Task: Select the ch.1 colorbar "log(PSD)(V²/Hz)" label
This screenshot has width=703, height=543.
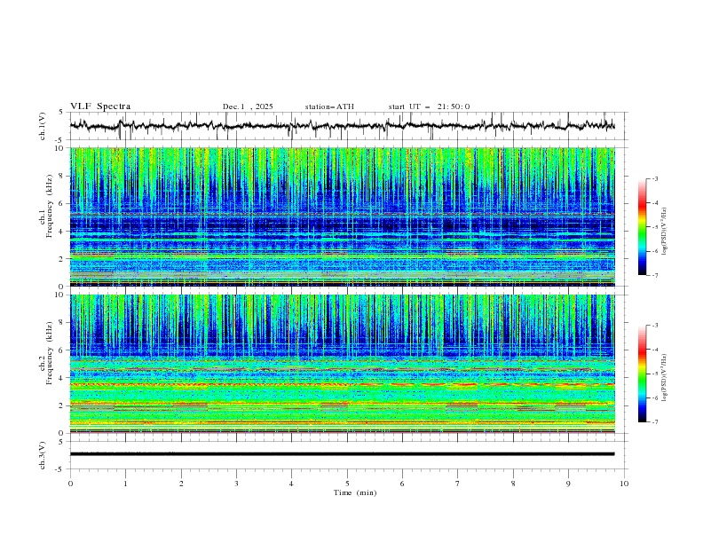Action: coord(665,232)
